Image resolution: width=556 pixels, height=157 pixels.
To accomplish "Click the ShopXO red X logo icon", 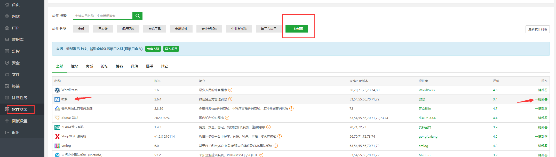I will (x=57, y=137).
